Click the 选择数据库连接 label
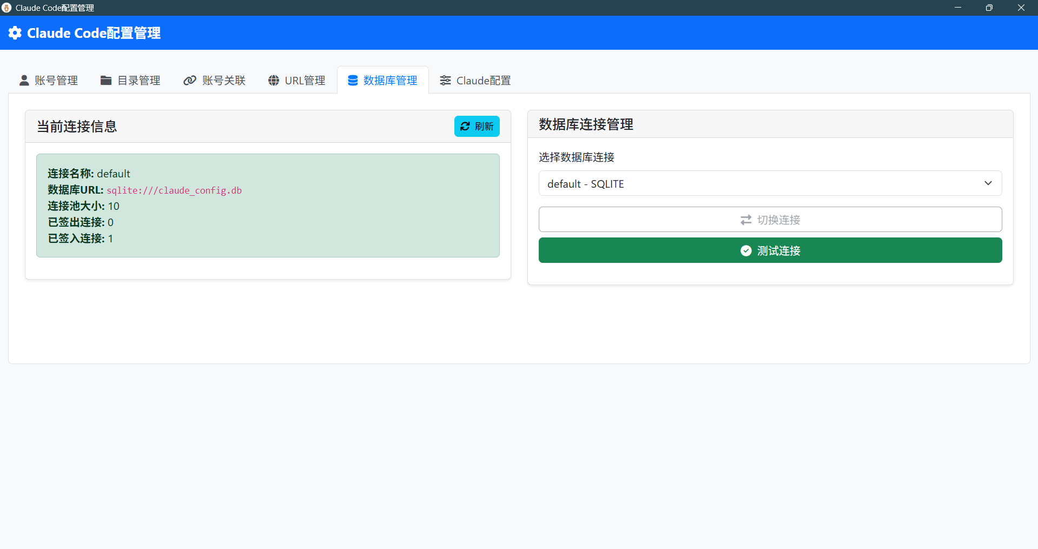 pyautogui.click(x=577, y=157)
